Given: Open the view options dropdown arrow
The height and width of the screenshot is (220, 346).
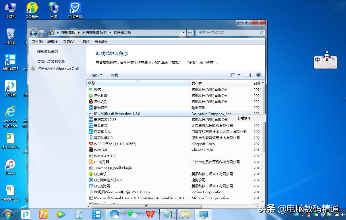Looking at the screenshot, I should point(239,75).
